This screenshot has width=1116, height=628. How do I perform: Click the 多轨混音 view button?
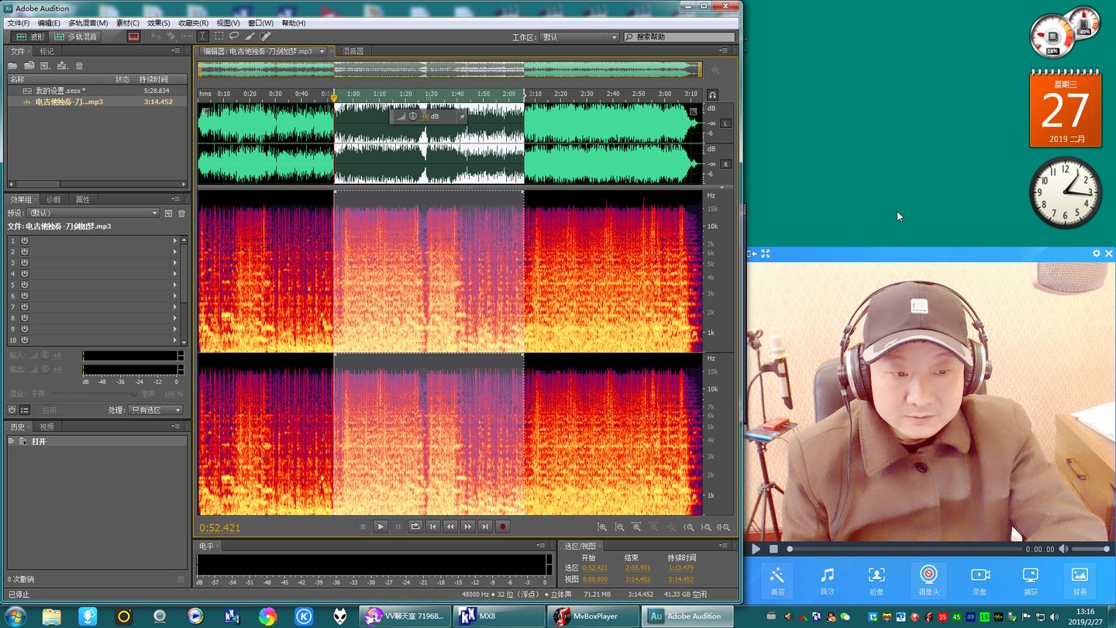coord(75,36)
